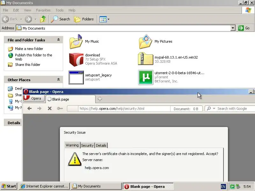The height and width of the screenshot is (191, 255).
Task: Switch to the Security tab
Action: (x=87, y=145)
